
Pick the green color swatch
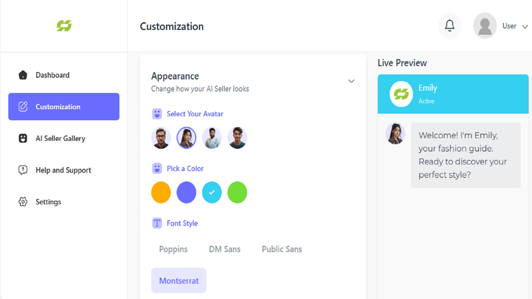point(237,192)
